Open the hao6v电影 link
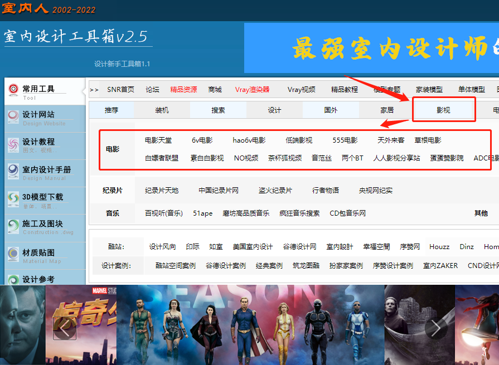 click(x=249, y=140)
